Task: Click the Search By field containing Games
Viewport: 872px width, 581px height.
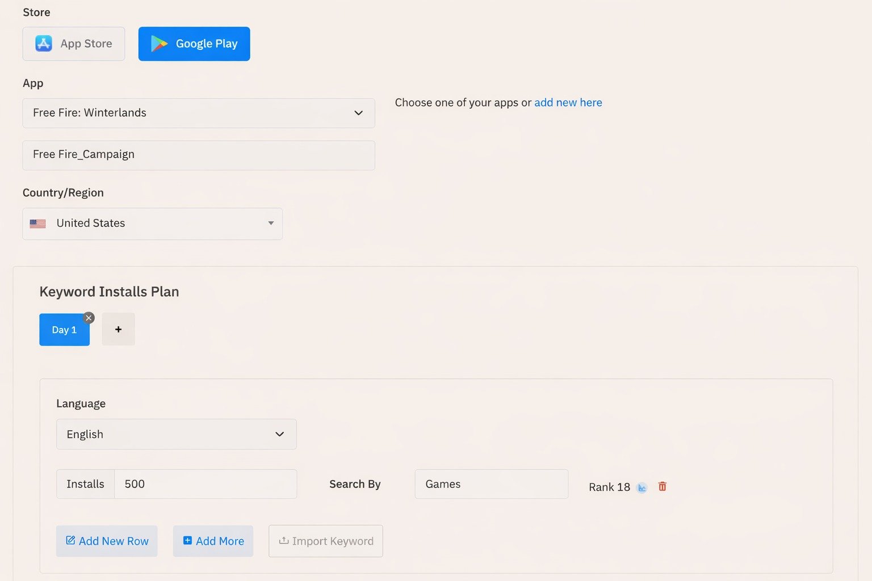Action: pyautogui.click(x=491, y=484)
